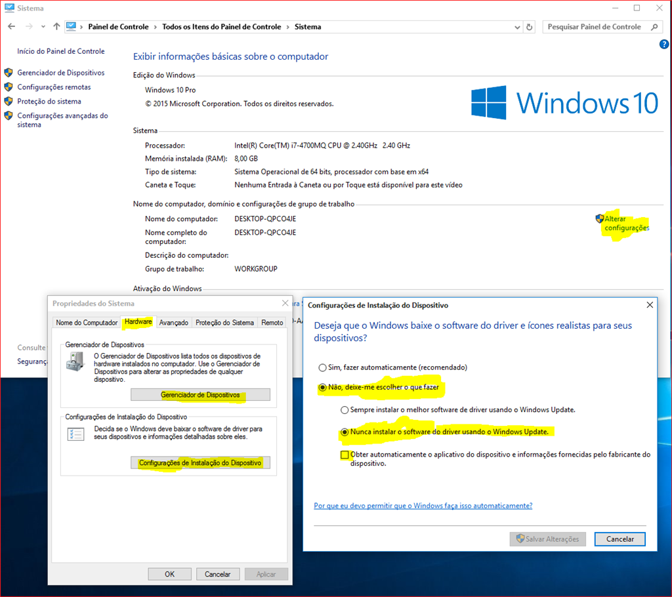Click the Forward navigation arrow

pos(29,27)
